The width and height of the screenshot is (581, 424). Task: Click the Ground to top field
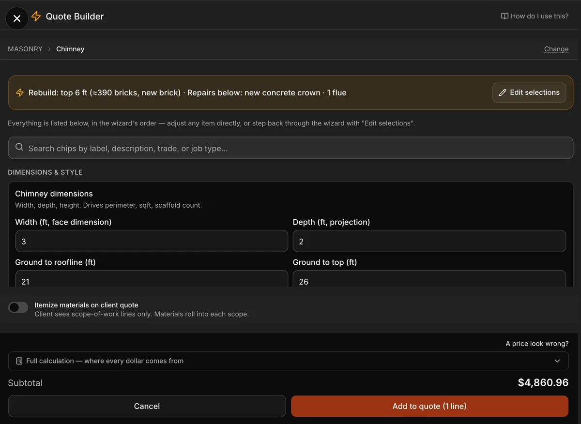click(429, 278)
